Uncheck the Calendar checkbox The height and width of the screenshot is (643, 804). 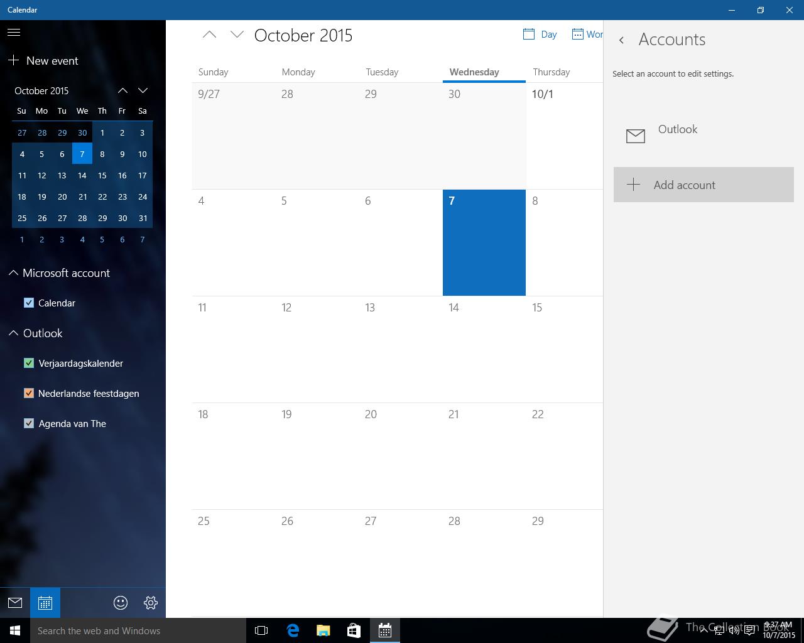[29, 303]
